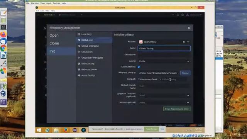Open the .gitignore Template dropdown

[164, 95]
